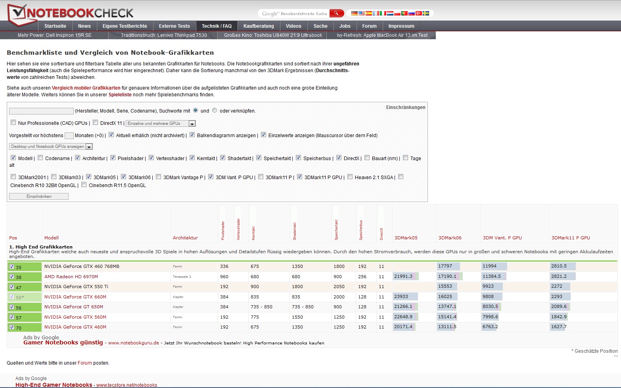Tick the DirectX 11 filter checkbox
The image size is (621, 388).
96,122
